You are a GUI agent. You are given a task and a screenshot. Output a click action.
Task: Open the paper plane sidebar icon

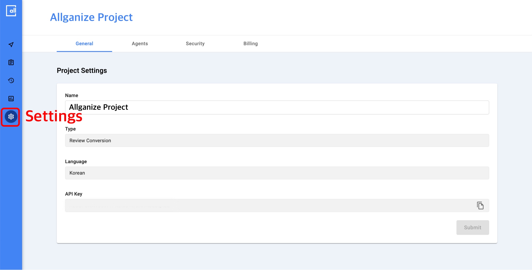coord(11,45)
